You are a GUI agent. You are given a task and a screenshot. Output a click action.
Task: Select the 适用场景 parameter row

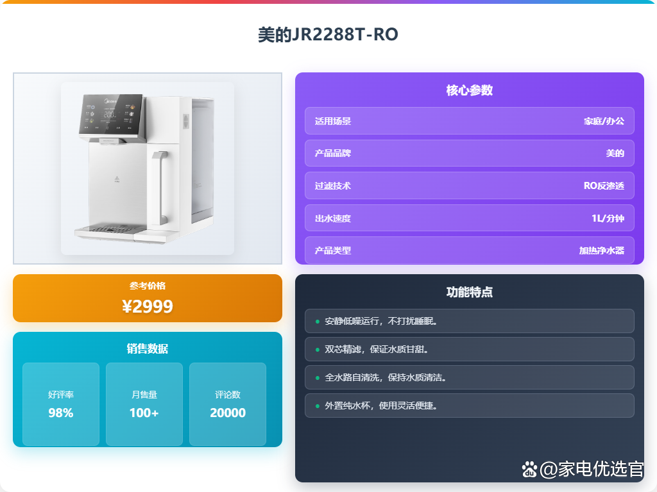coord(469,121)
